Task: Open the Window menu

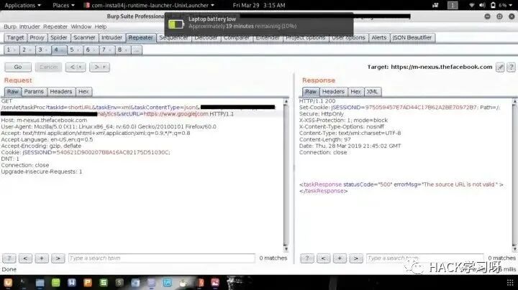Action: (81, 27)
